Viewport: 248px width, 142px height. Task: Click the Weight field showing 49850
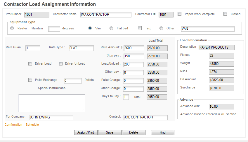[x=222, y=64]
